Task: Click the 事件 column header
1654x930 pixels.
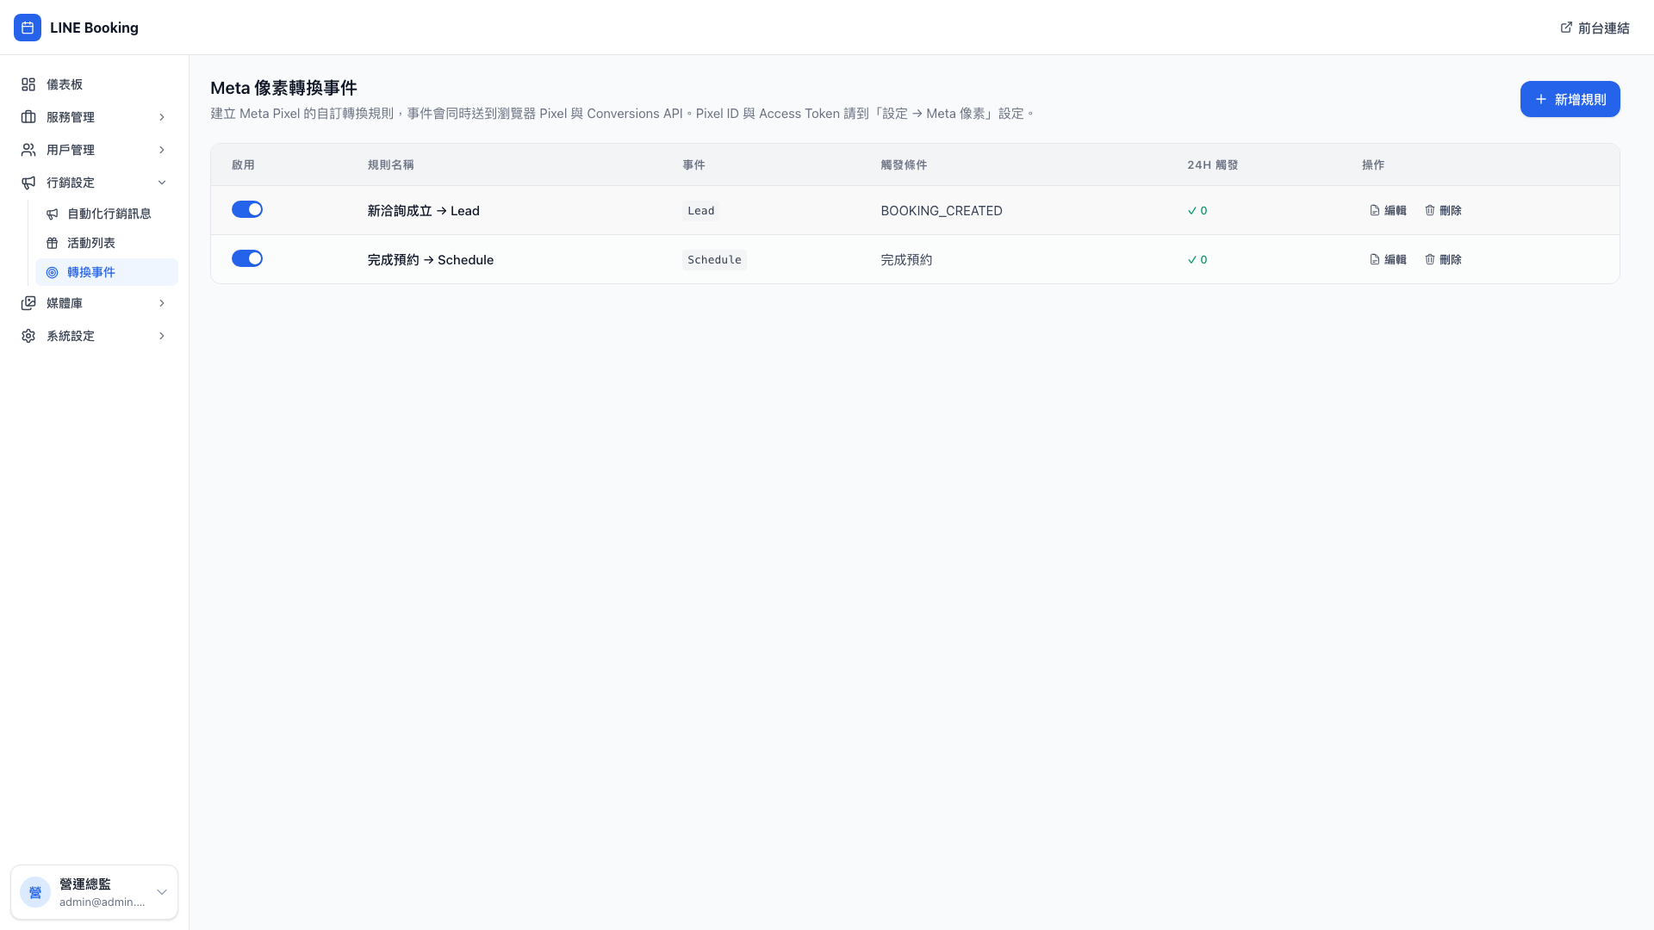Action: pyautogui.click(x=693, y=164)
